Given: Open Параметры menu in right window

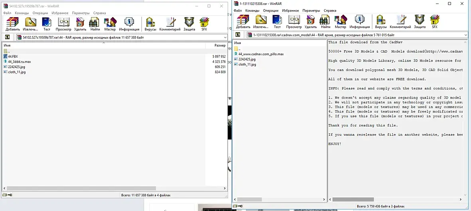Looking at the screenshot, I should coord(311,10).
